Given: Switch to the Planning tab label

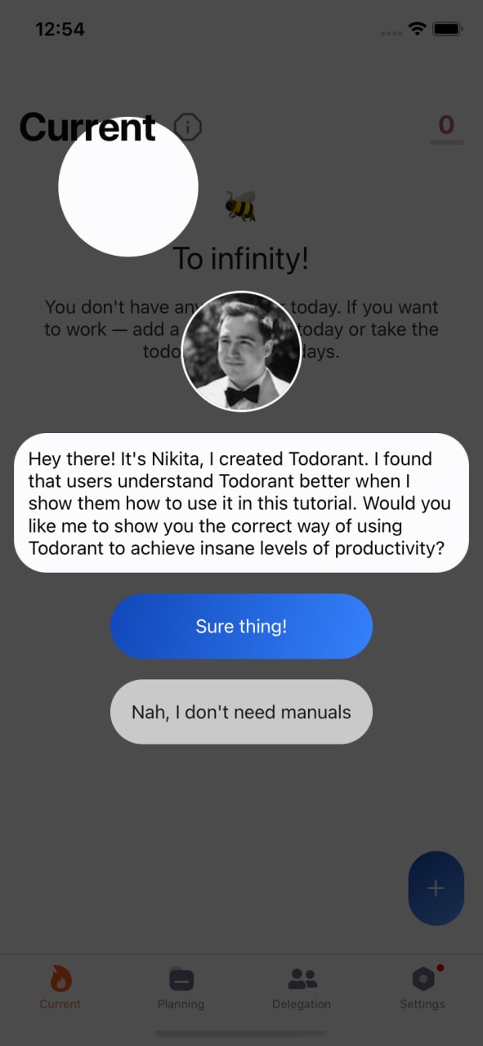Looking at the screenshot, I should coord(181,1004).
